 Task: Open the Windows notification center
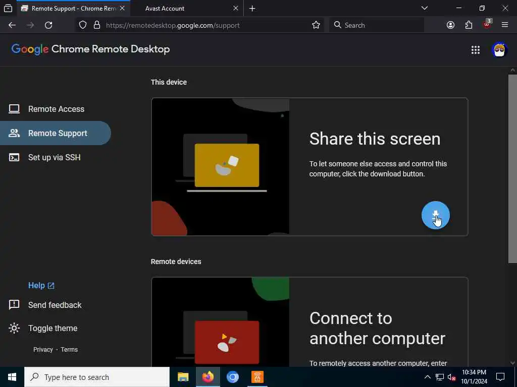coord(500,377)
